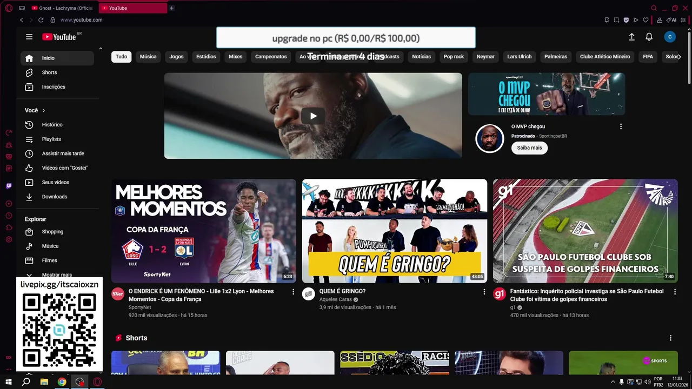
Task: Open options menu for the Fantástico video
Action: point(675,292)
